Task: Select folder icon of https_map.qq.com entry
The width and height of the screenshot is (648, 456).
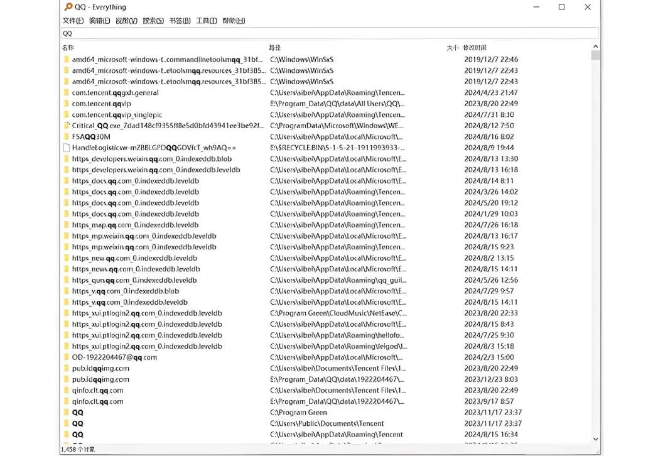Action: pos(66,225)
